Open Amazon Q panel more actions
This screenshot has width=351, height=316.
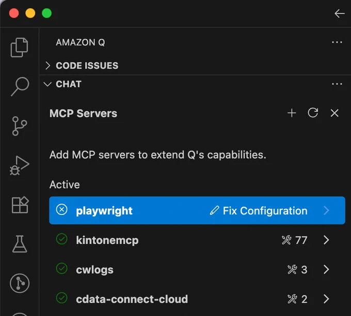point(337,42)
